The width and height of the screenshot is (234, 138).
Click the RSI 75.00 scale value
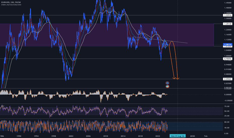click(227, 106)
